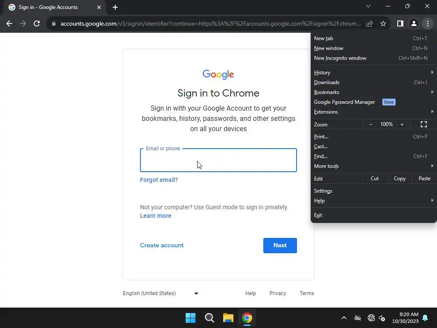The width and height of the screenshot is (437, 328).
Task: Select New window menu item
Action: click(373, 48)
